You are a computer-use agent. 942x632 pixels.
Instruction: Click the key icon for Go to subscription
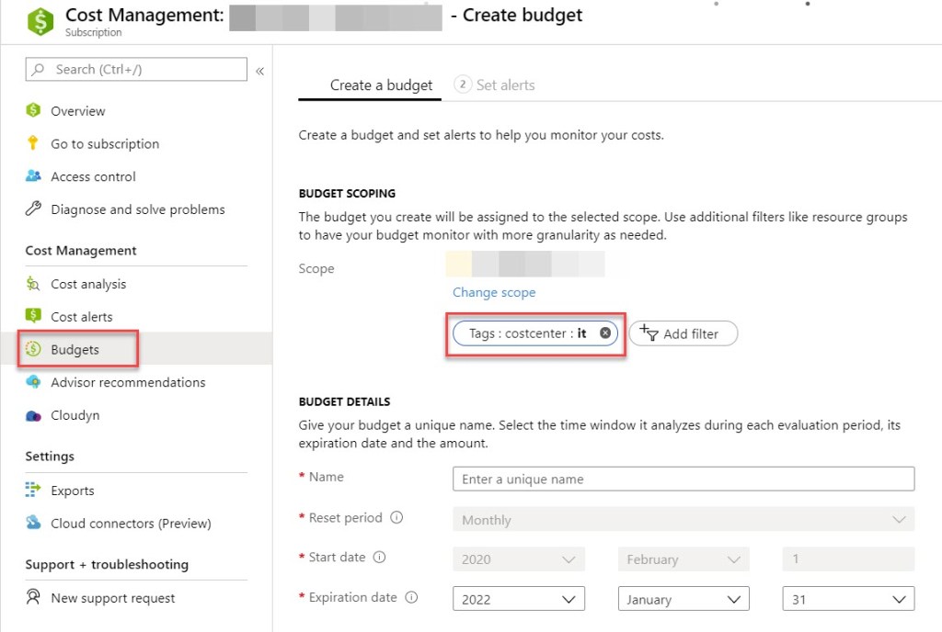click(34, 143)
